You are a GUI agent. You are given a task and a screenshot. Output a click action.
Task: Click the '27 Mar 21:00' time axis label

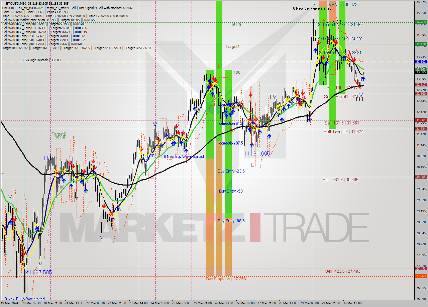coord(267,303)
